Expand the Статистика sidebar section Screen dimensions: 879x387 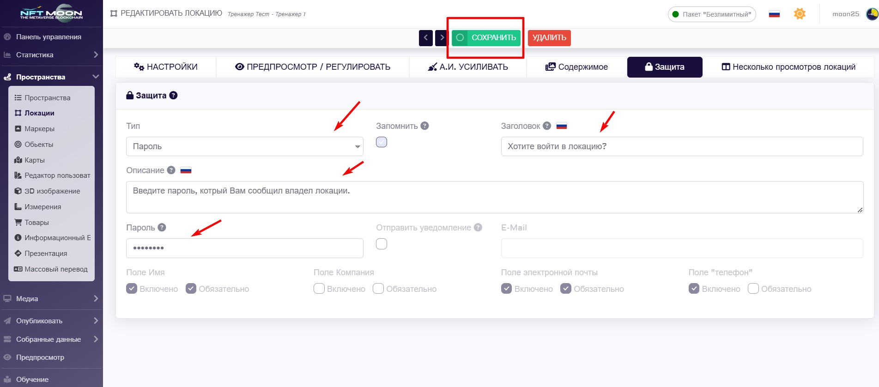tap(51, 54)
